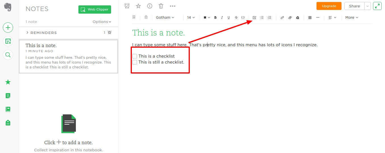Expand the Reminders section

[x=41, y=33]
